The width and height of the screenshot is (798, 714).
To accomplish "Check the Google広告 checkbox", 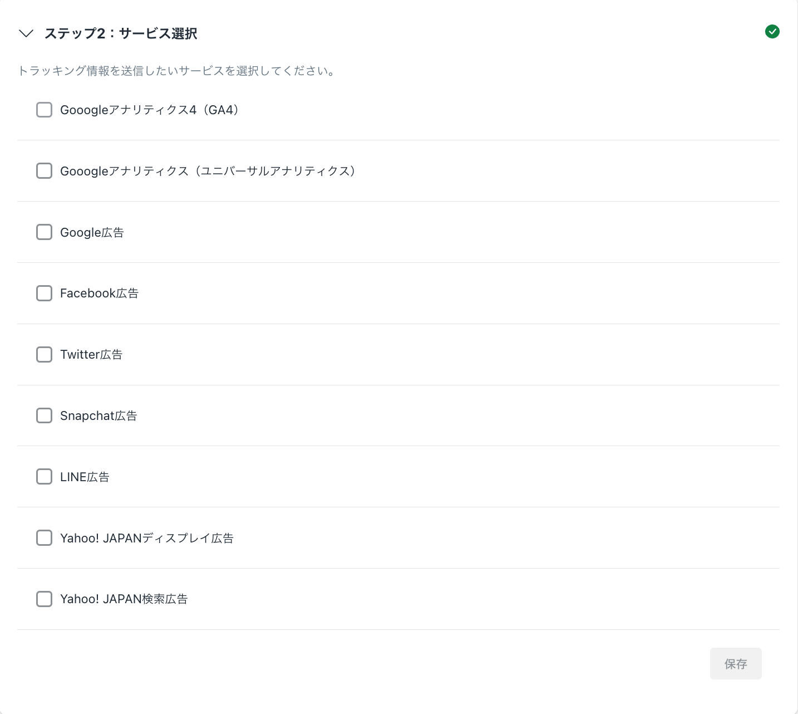I will tap(44, 232).
